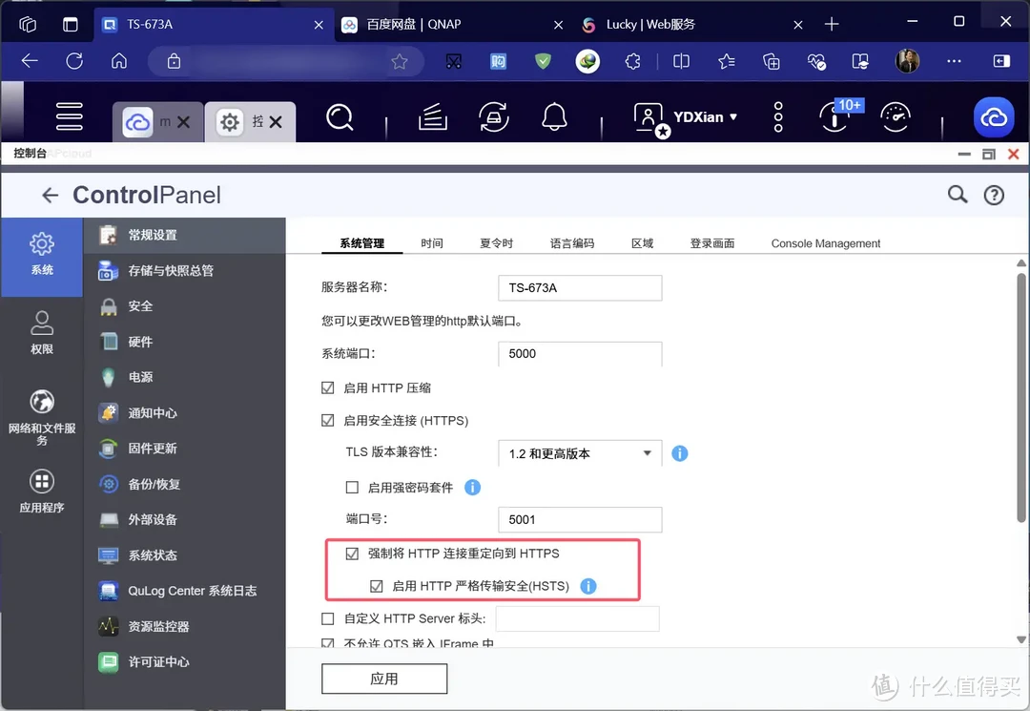Viewport: 1030px width, 711px height.
Task: Click the info icon beside 启用强密码套件
Action: (472, 487)
